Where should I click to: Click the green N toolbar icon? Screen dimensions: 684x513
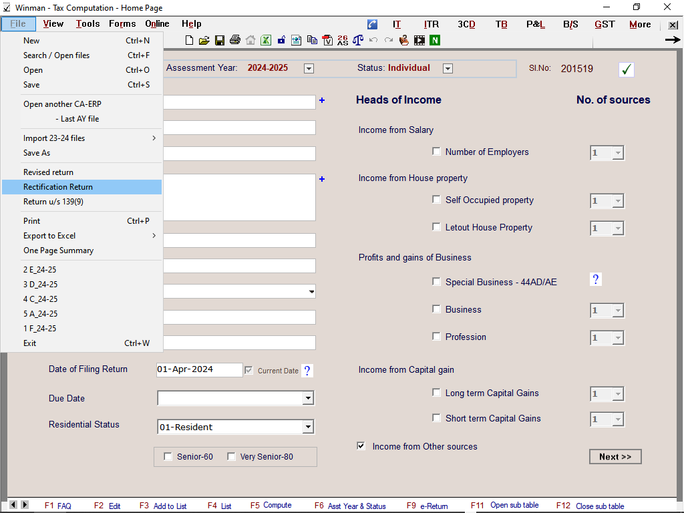click(436, 40)
